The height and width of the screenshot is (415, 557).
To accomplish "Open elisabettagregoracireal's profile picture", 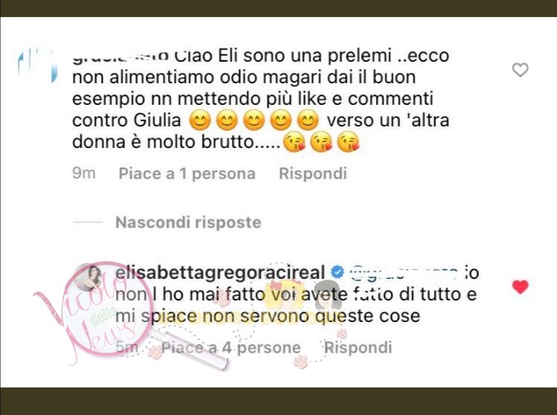I will point(89,278).
